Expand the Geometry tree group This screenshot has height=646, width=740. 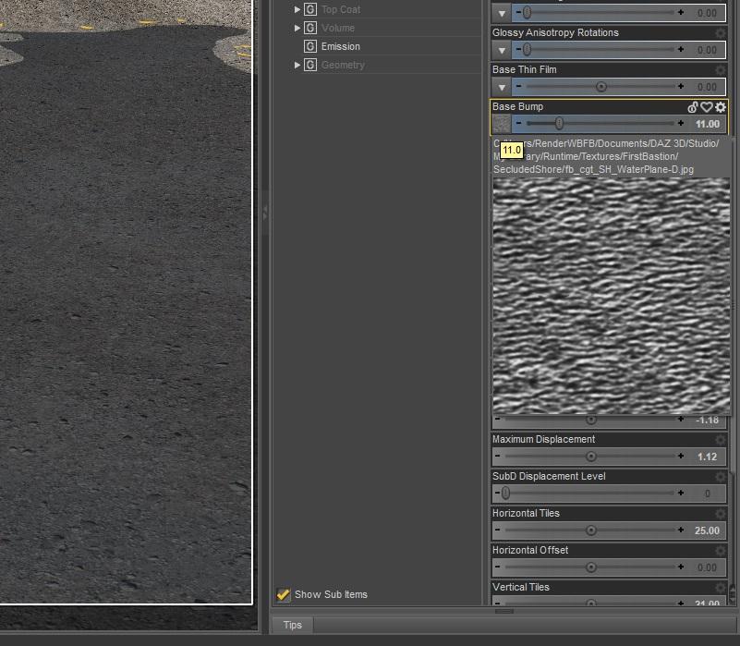(297, 65)
